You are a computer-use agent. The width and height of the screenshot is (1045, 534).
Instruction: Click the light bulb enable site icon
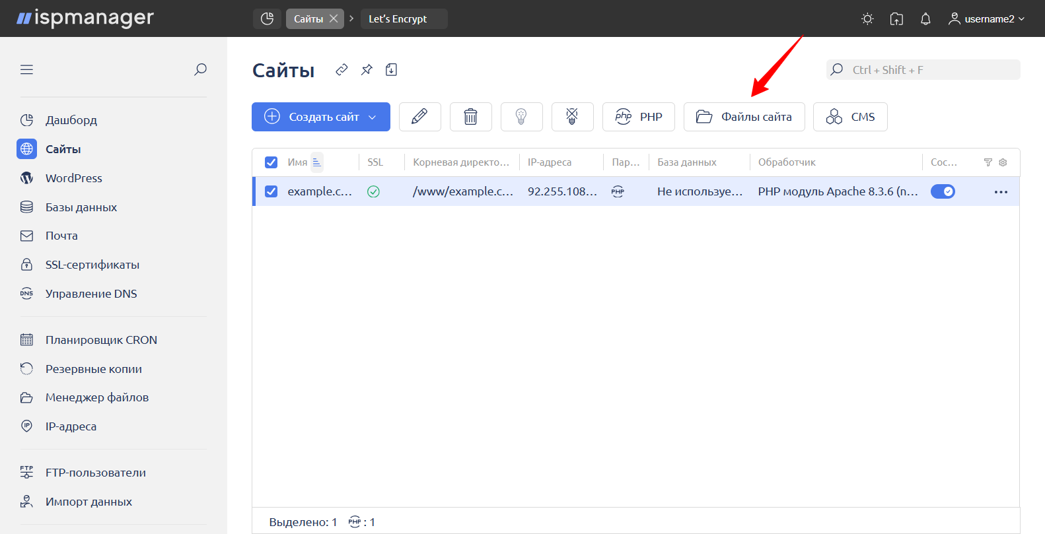point(521,117)
